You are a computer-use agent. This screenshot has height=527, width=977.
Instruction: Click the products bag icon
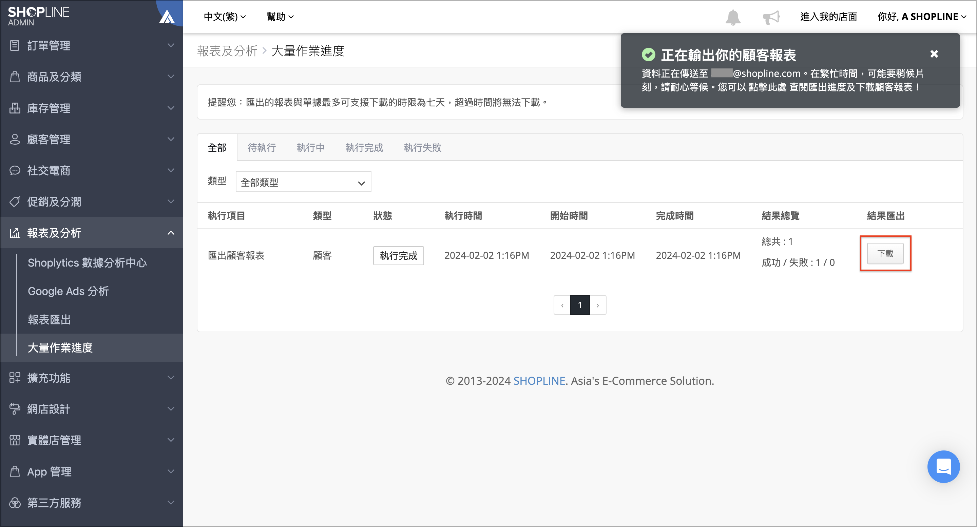(15, 77)
